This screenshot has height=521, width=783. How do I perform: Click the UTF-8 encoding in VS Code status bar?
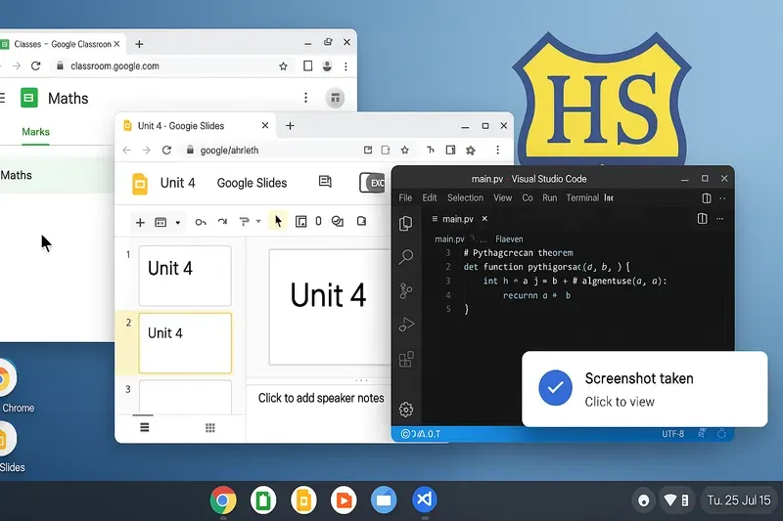point(673,434)
